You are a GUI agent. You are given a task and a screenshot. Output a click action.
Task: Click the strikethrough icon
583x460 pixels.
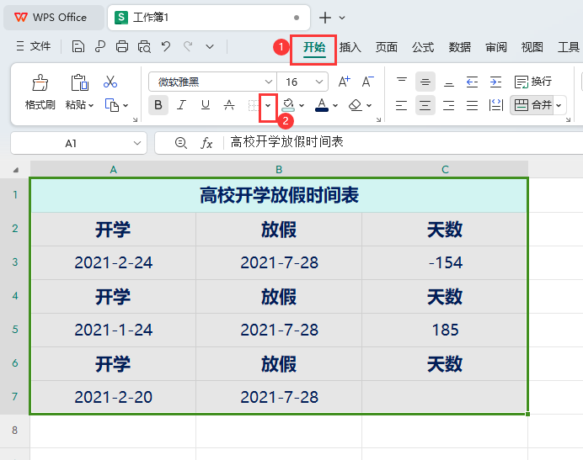229,105
